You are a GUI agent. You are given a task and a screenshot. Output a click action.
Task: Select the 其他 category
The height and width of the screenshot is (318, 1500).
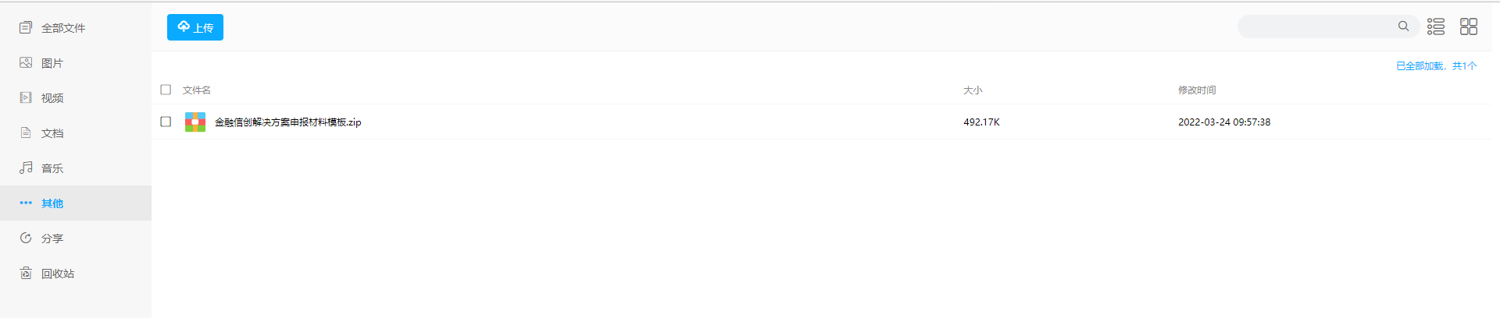(x=52, y=203)
